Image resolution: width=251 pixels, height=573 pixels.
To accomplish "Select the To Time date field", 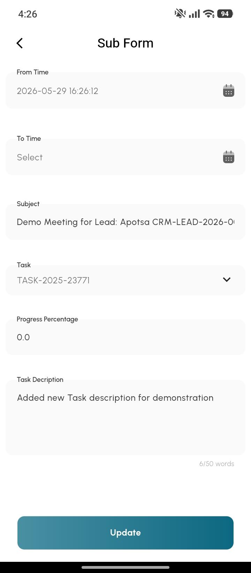I will (125, 157).
